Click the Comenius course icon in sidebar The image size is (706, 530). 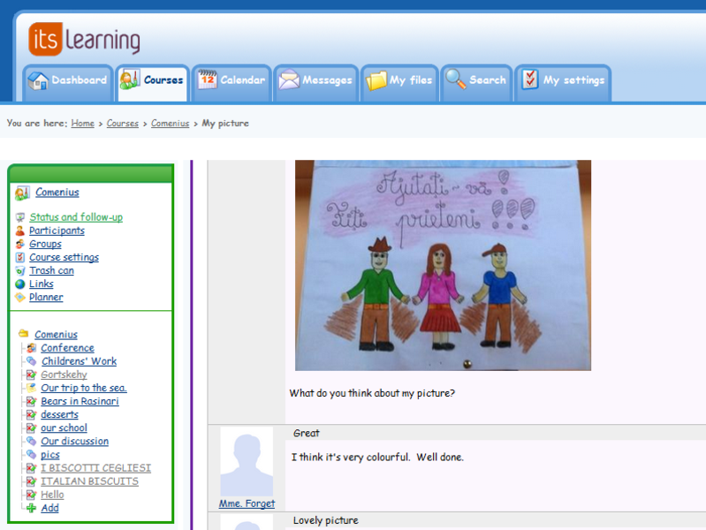point(22,193)
